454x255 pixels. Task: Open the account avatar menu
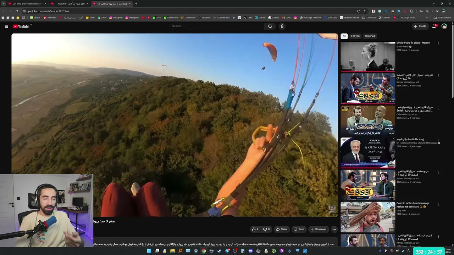[x=444, y=26]
